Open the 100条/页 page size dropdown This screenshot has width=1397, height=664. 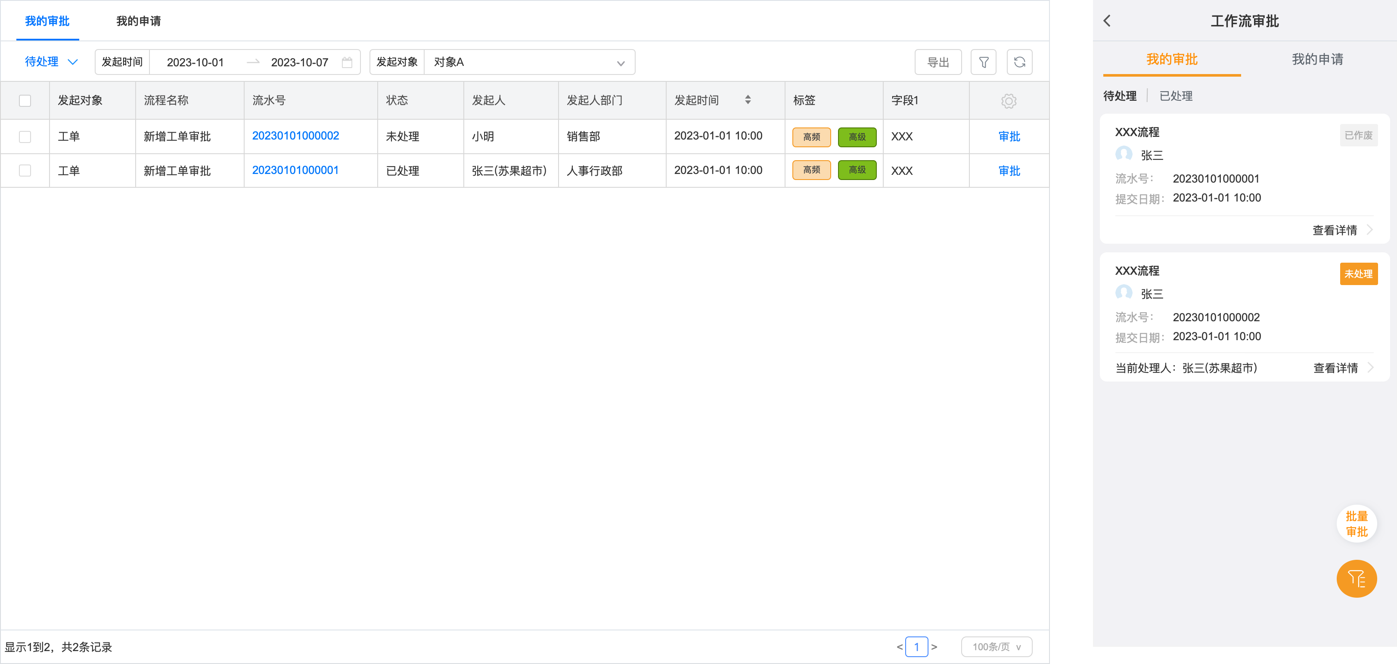tap(996, 647)
